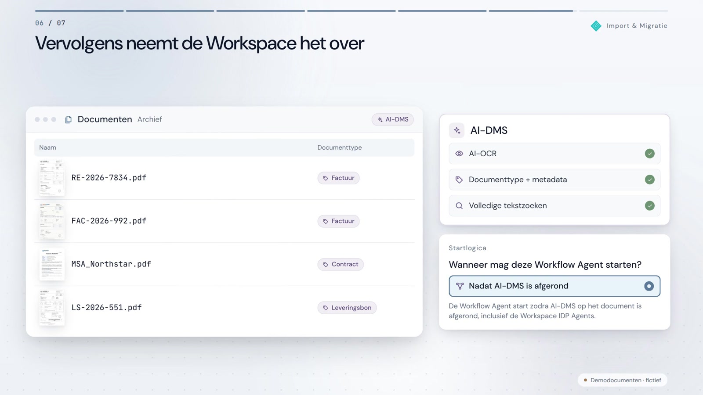The width and height of the screenshot is (703, 395).
Task: Click the last slide progress bar segment
Action: pyautogui.click(x=623, y=11)
